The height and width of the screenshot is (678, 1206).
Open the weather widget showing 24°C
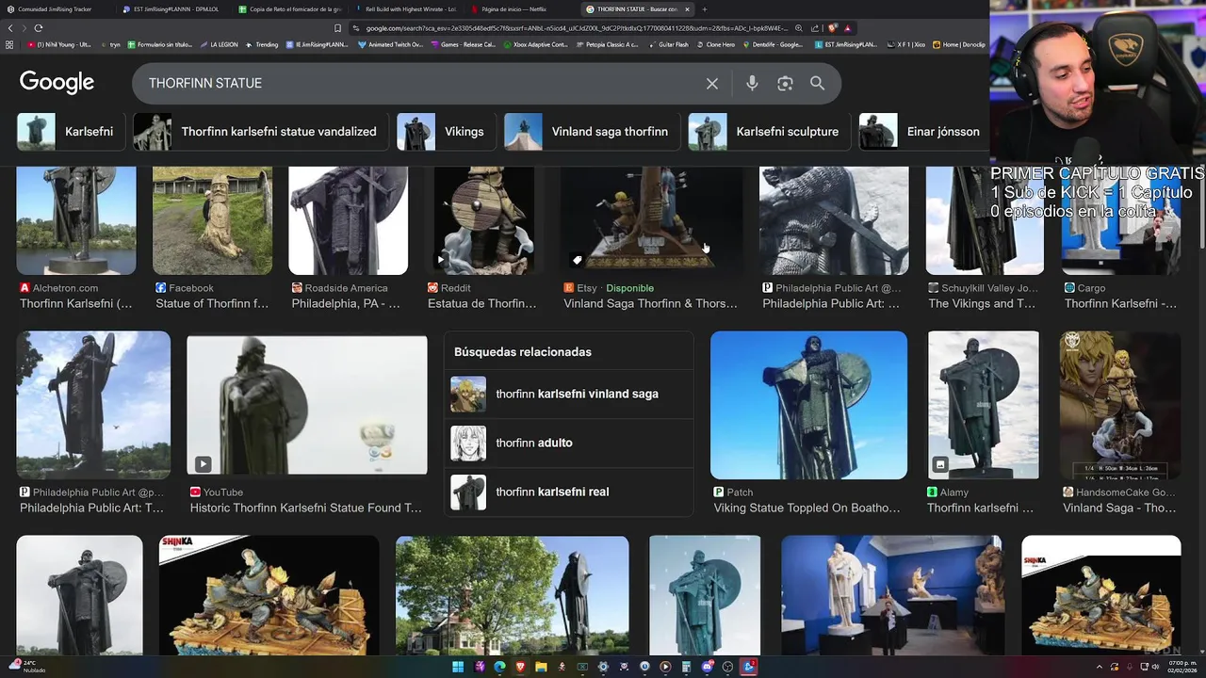click(x=26, y=667)
